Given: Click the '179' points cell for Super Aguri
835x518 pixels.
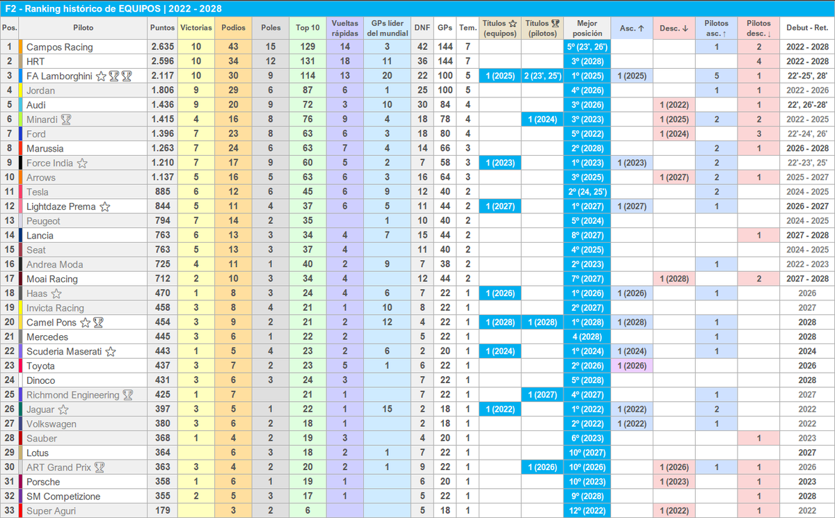Looking at the screenshot, I should 162,511.
